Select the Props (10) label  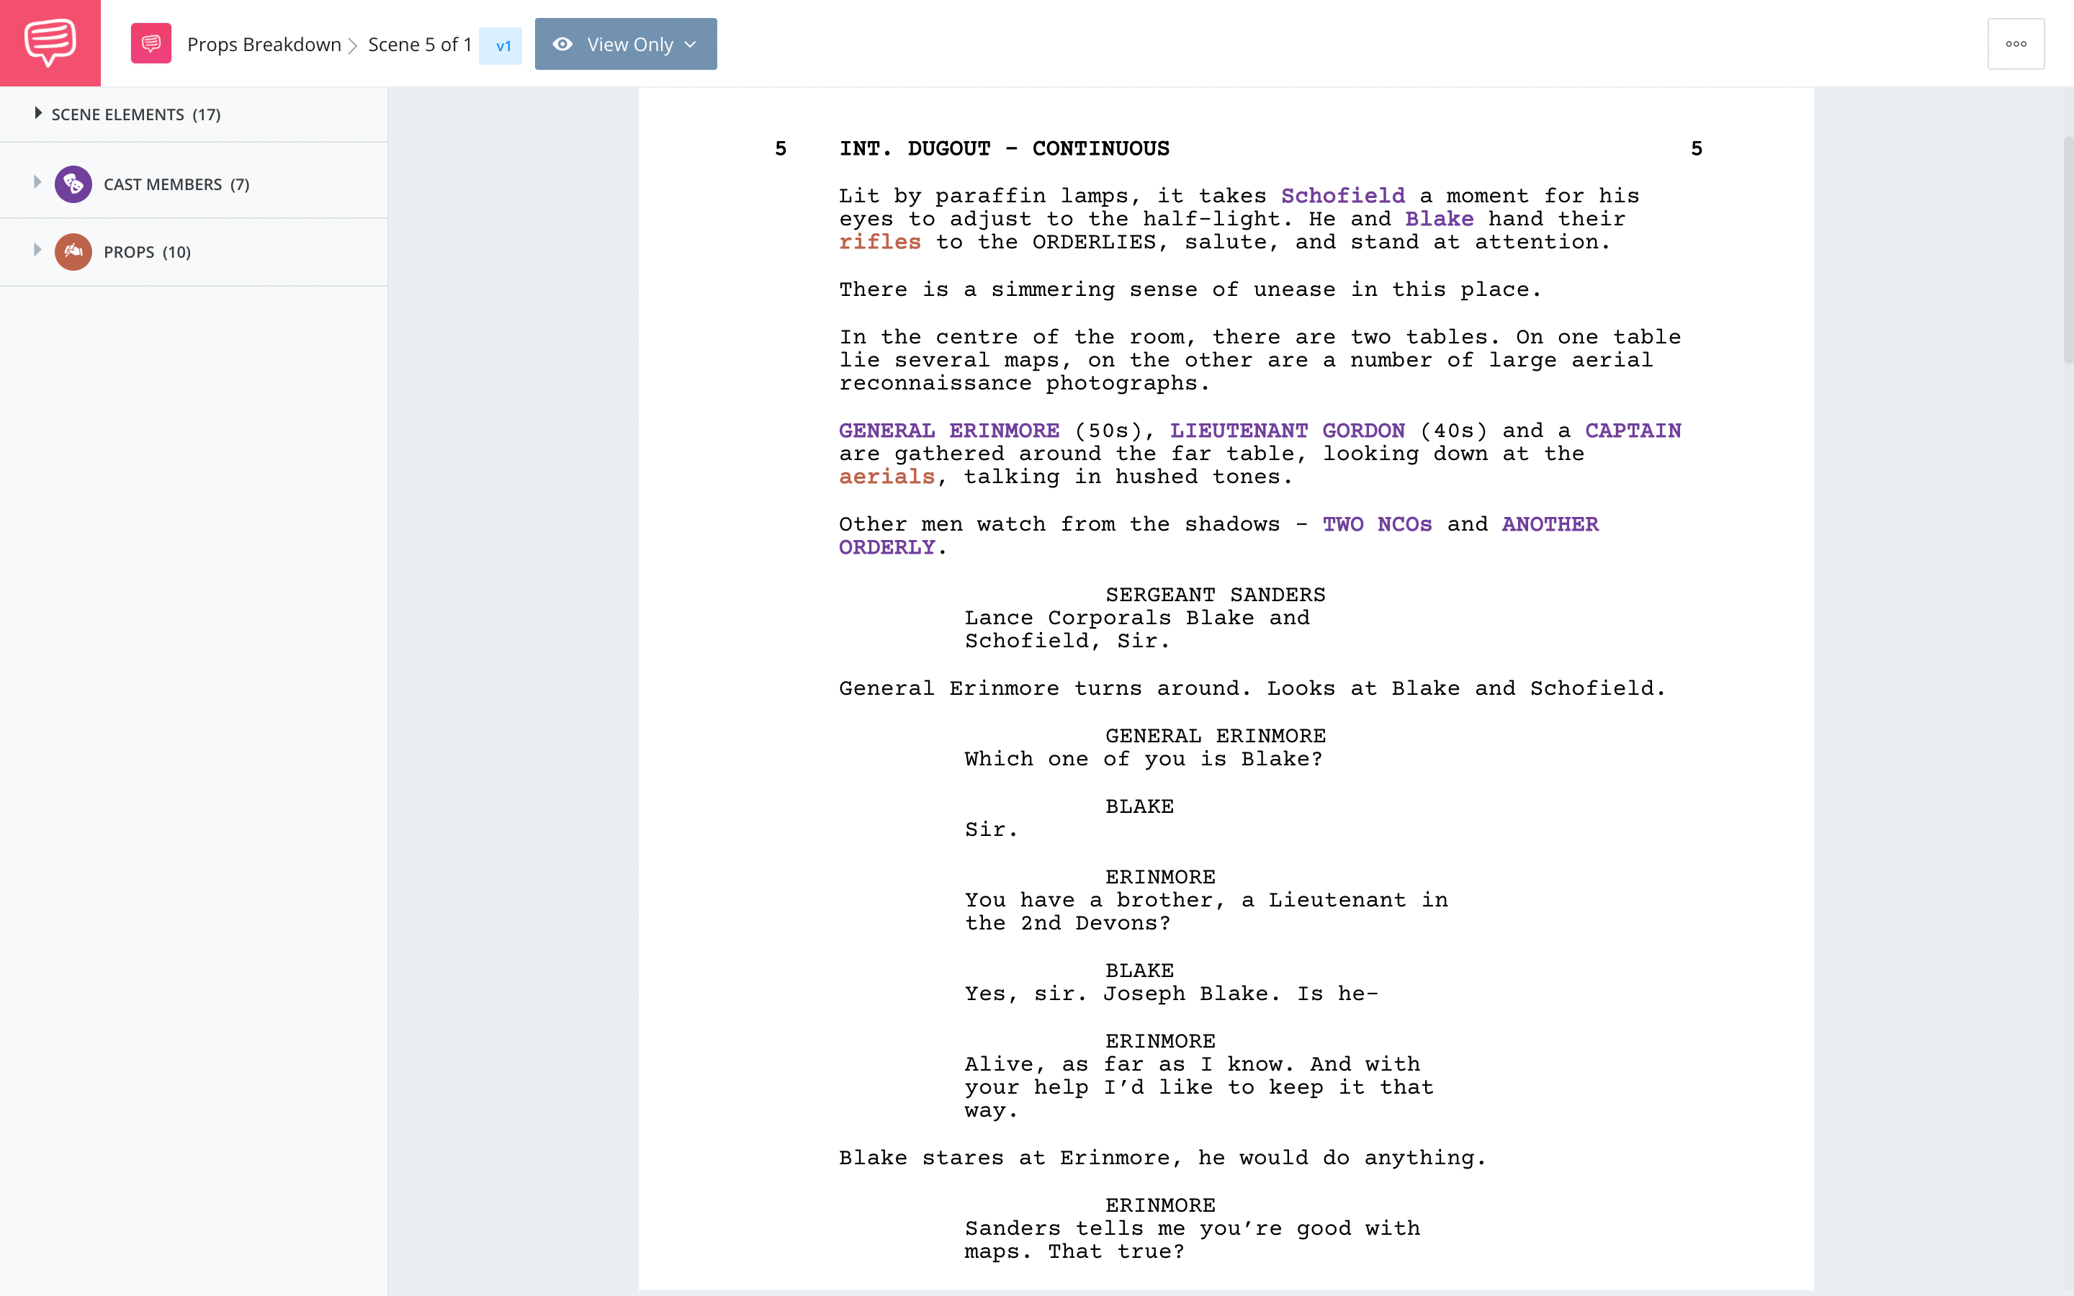coord(148,252)
